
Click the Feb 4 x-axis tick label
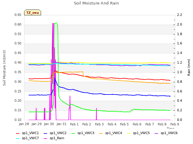(x=112, y=124)
